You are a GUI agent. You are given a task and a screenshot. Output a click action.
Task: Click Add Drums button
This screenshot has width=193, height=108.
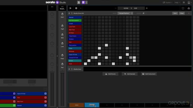pos(110,74)
